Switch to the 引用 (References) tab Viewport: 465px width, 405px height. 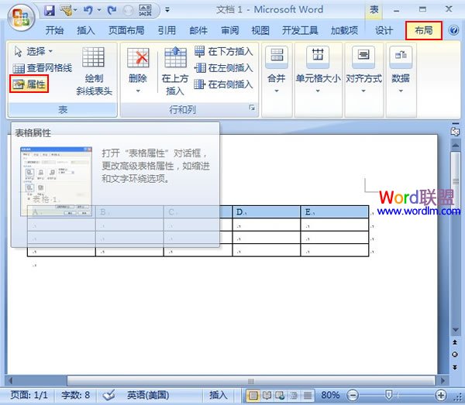(x=167, y=30)
